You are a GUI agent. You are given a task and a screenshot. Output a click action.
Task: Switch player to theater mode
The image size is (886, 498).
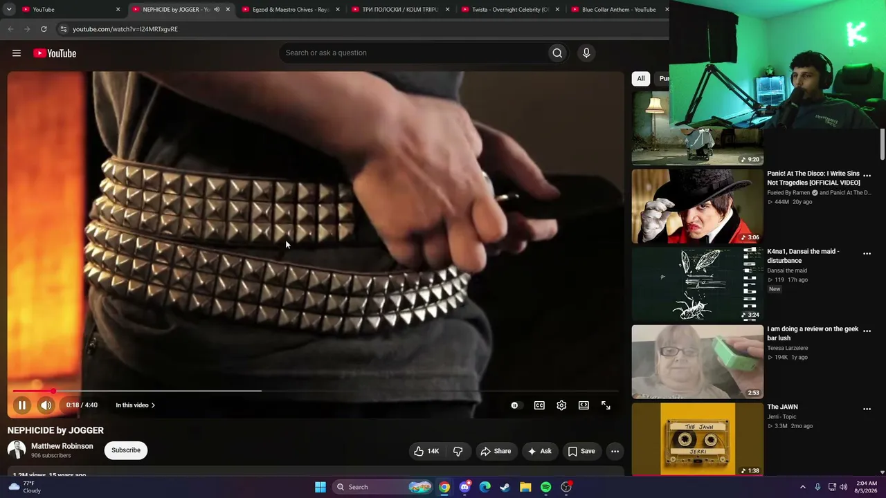(x=584, y=405)
